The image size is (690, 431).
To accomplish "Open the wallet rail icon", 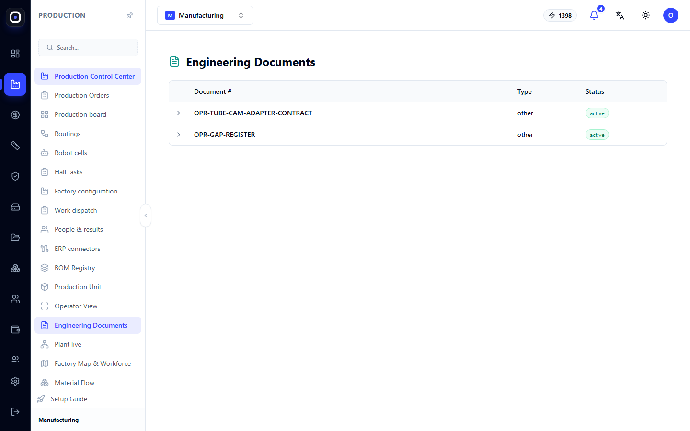I will coord(15,329).
